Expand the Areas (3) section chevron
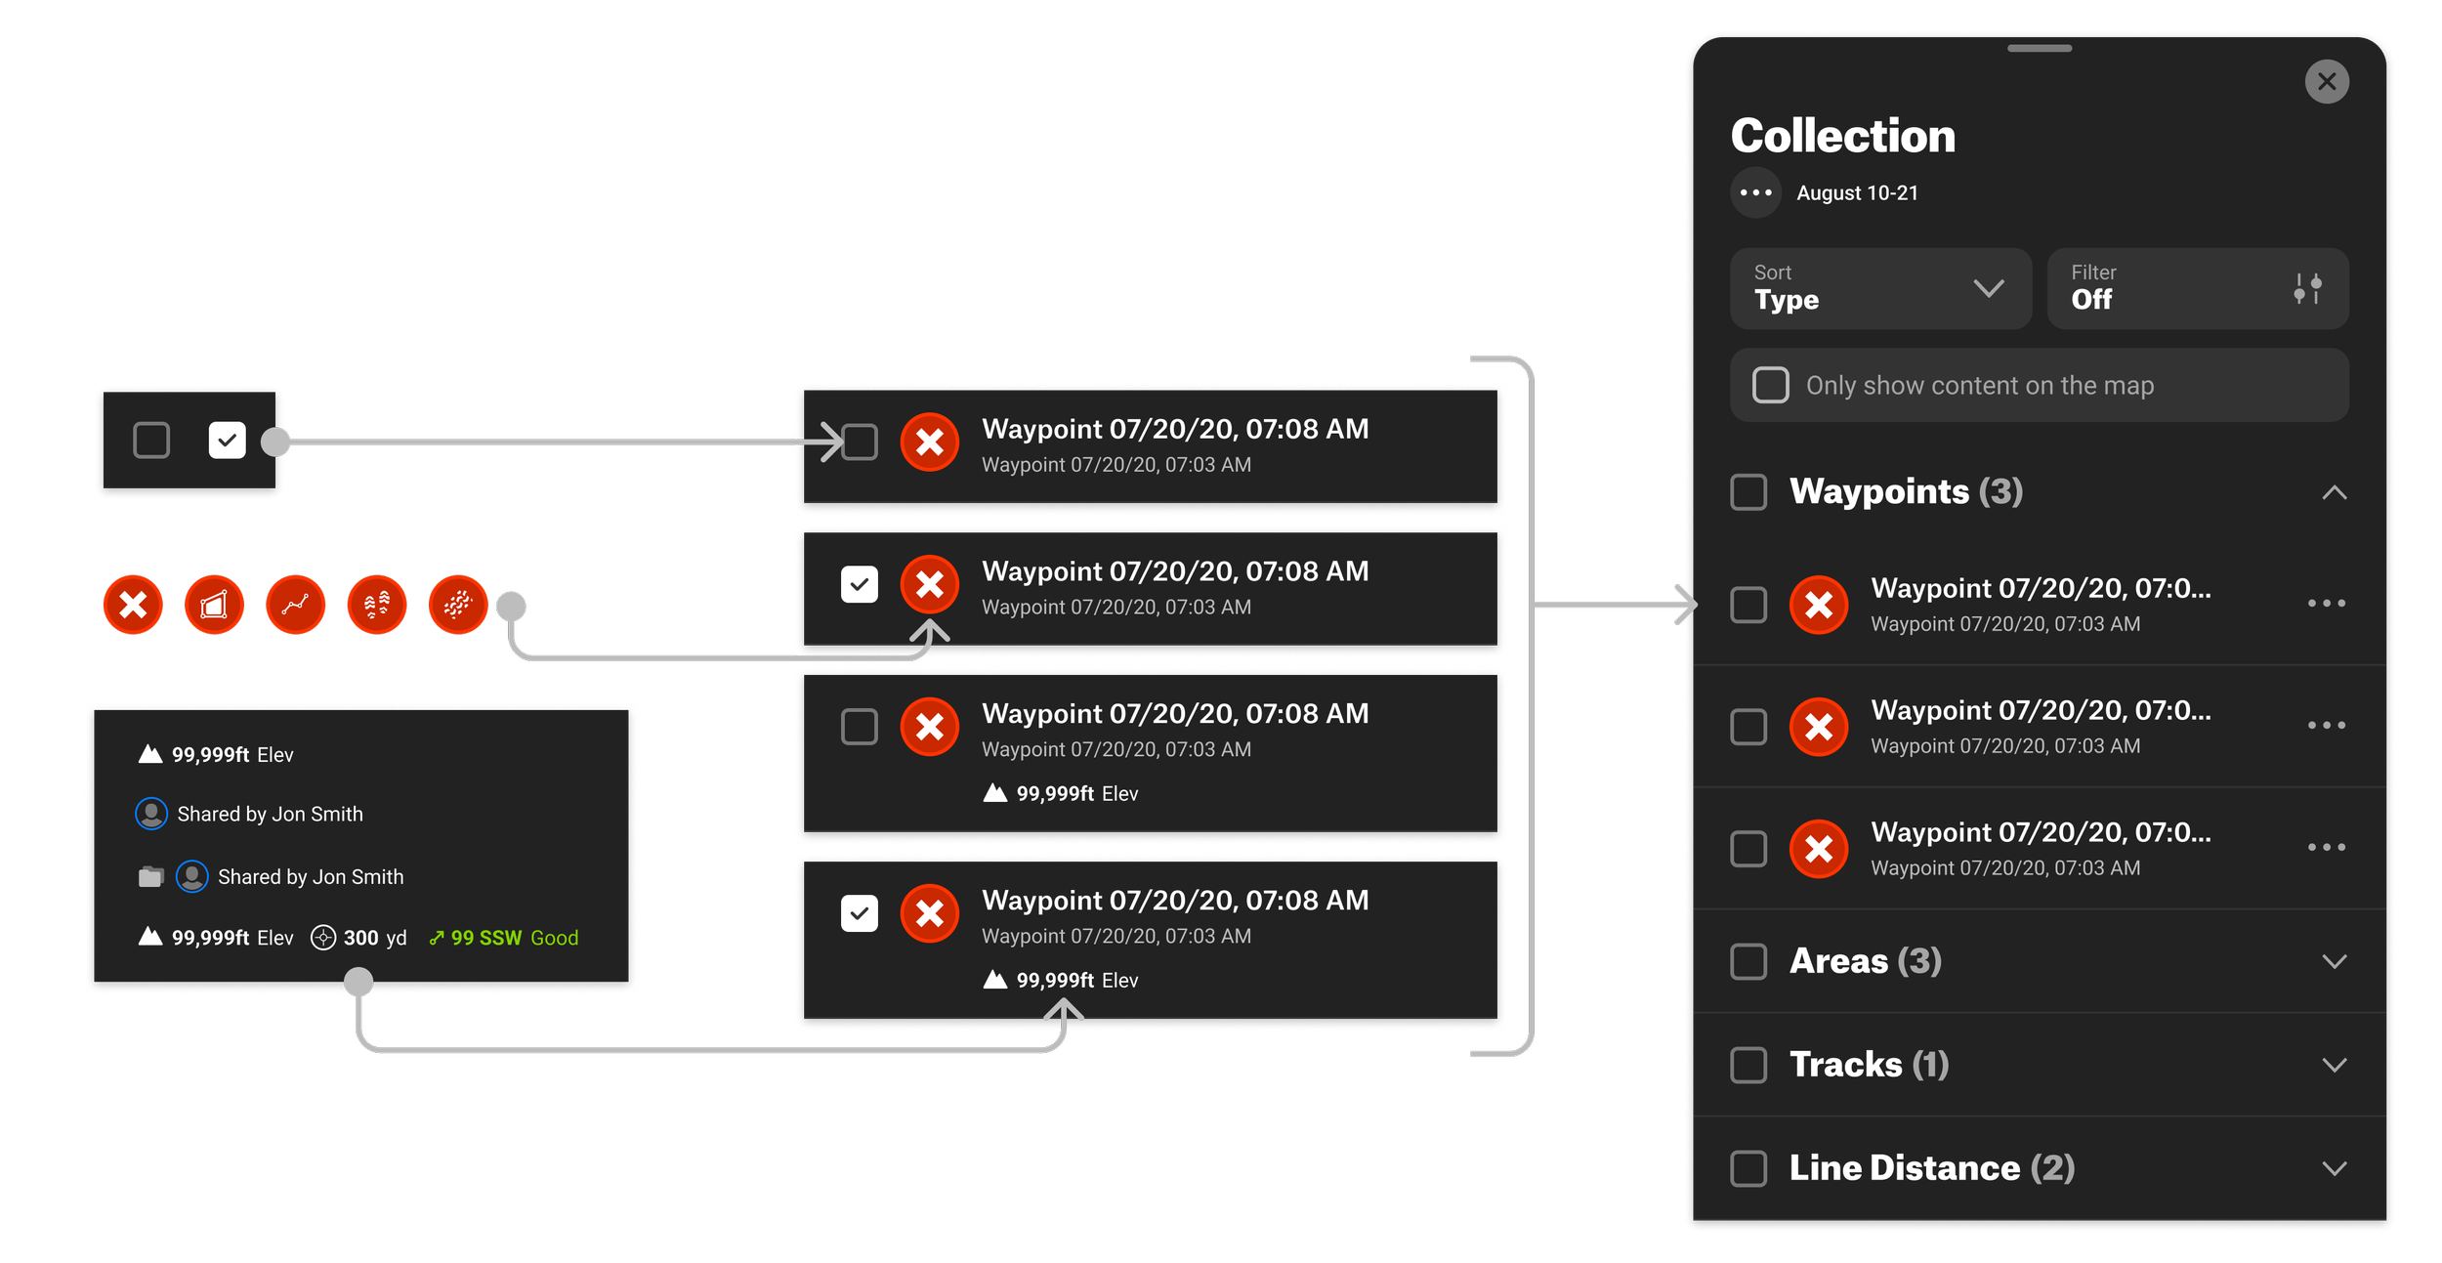 click(2334, 961)
